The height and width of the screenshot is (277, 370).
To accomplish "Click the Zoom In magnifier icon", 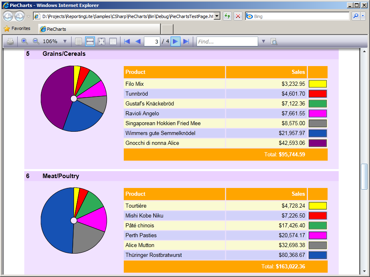I will (25, 41).
